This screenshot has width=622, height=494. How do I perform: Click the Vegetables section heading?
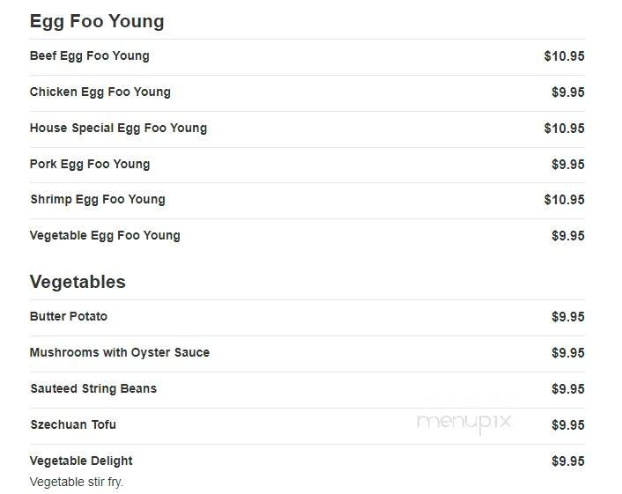[x=78, y=283]
